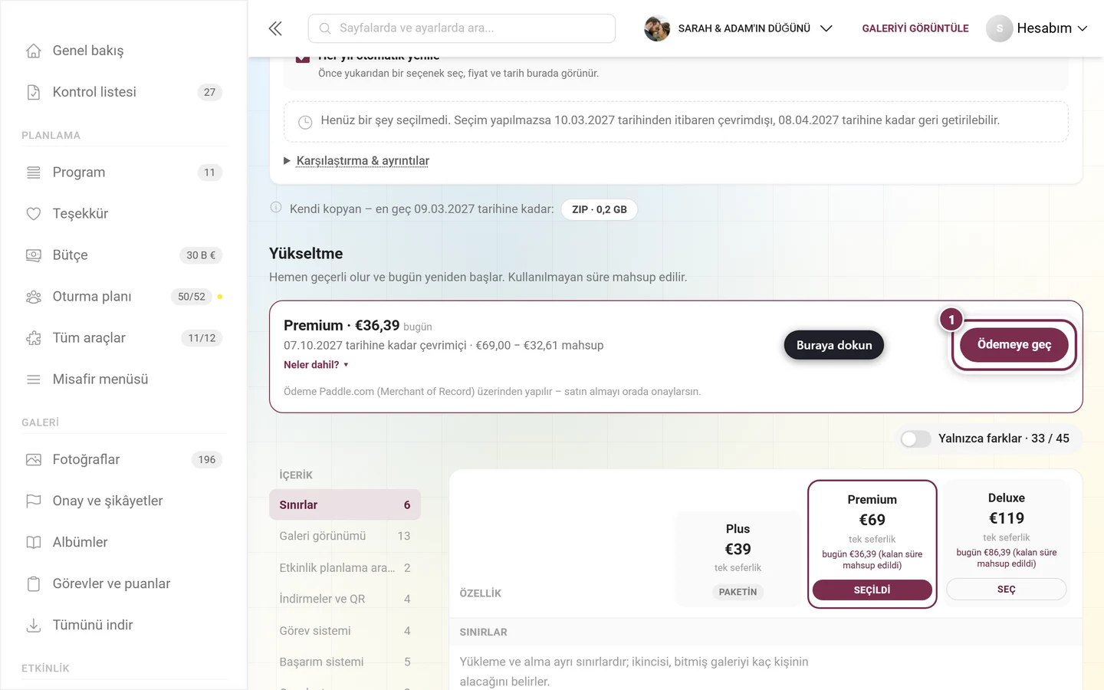Viewport: 1104px width, 690px height.
Task: Open the Hesabım account dropdown
Action: tap(1037, 28)
